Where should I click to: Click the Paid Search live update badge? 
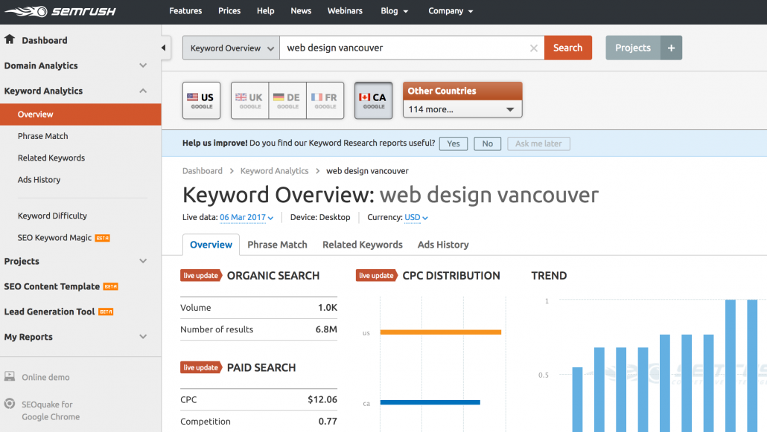[x=201, y=367]
